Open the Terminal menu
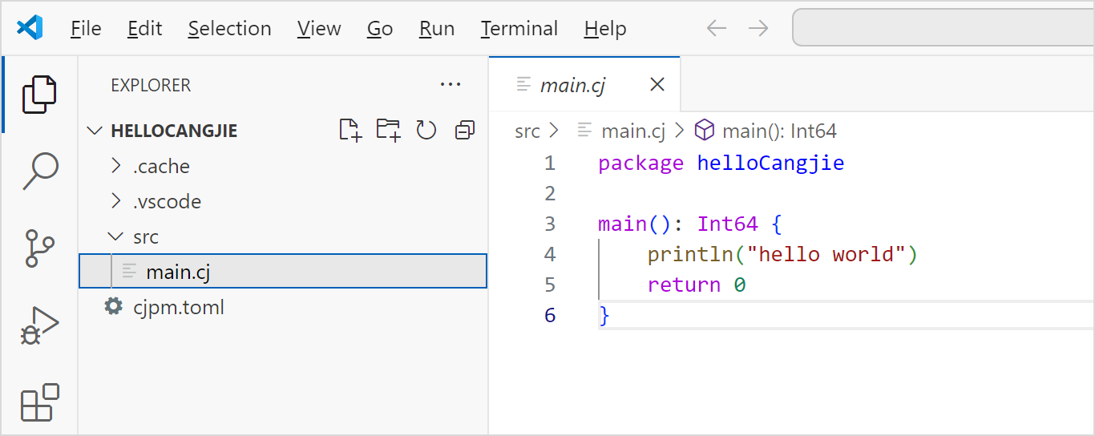 (x=519, y=29)
